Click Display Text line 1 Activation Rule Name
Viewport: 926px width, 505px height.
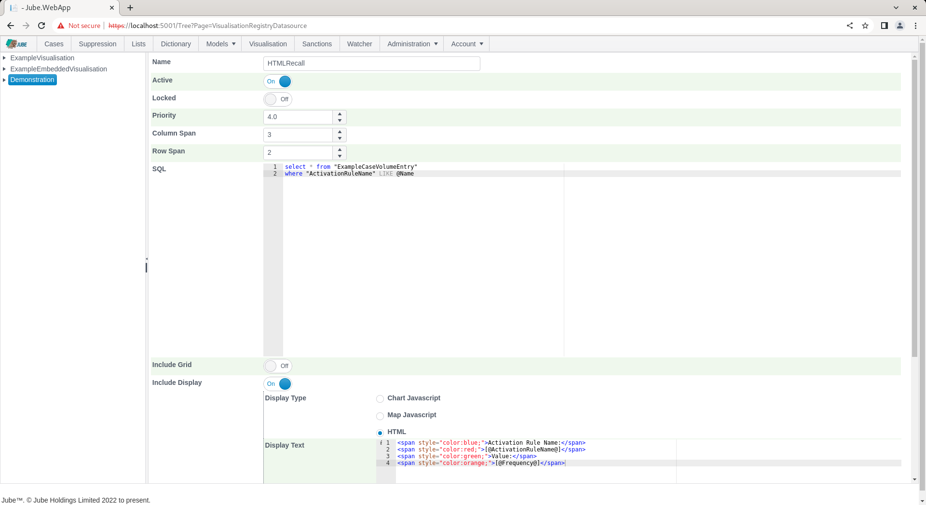click(x=491, y=443)
